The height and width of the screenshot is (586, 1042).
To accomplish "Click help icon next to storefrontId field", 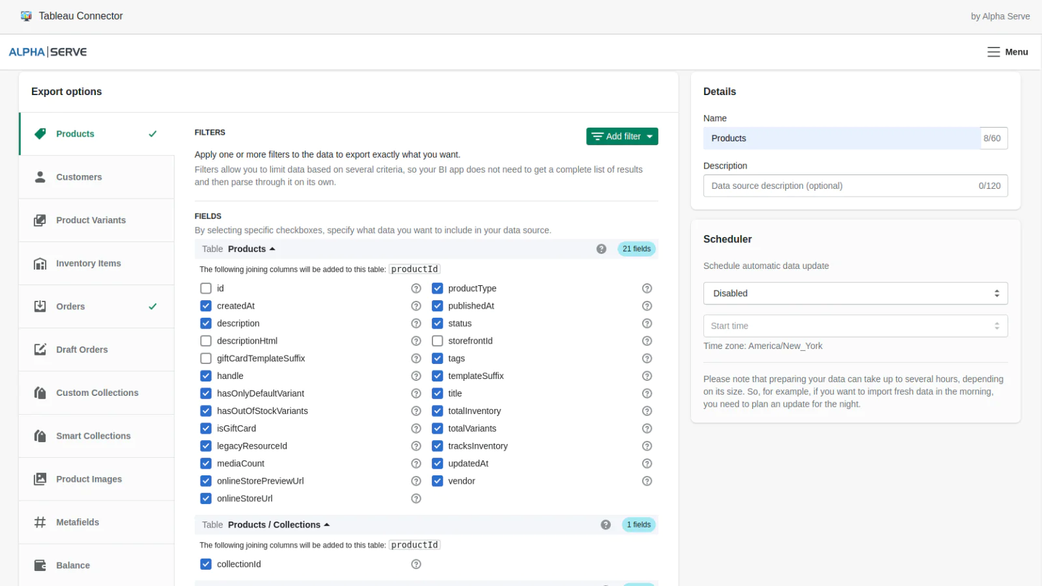I will [x=647, y=341].
